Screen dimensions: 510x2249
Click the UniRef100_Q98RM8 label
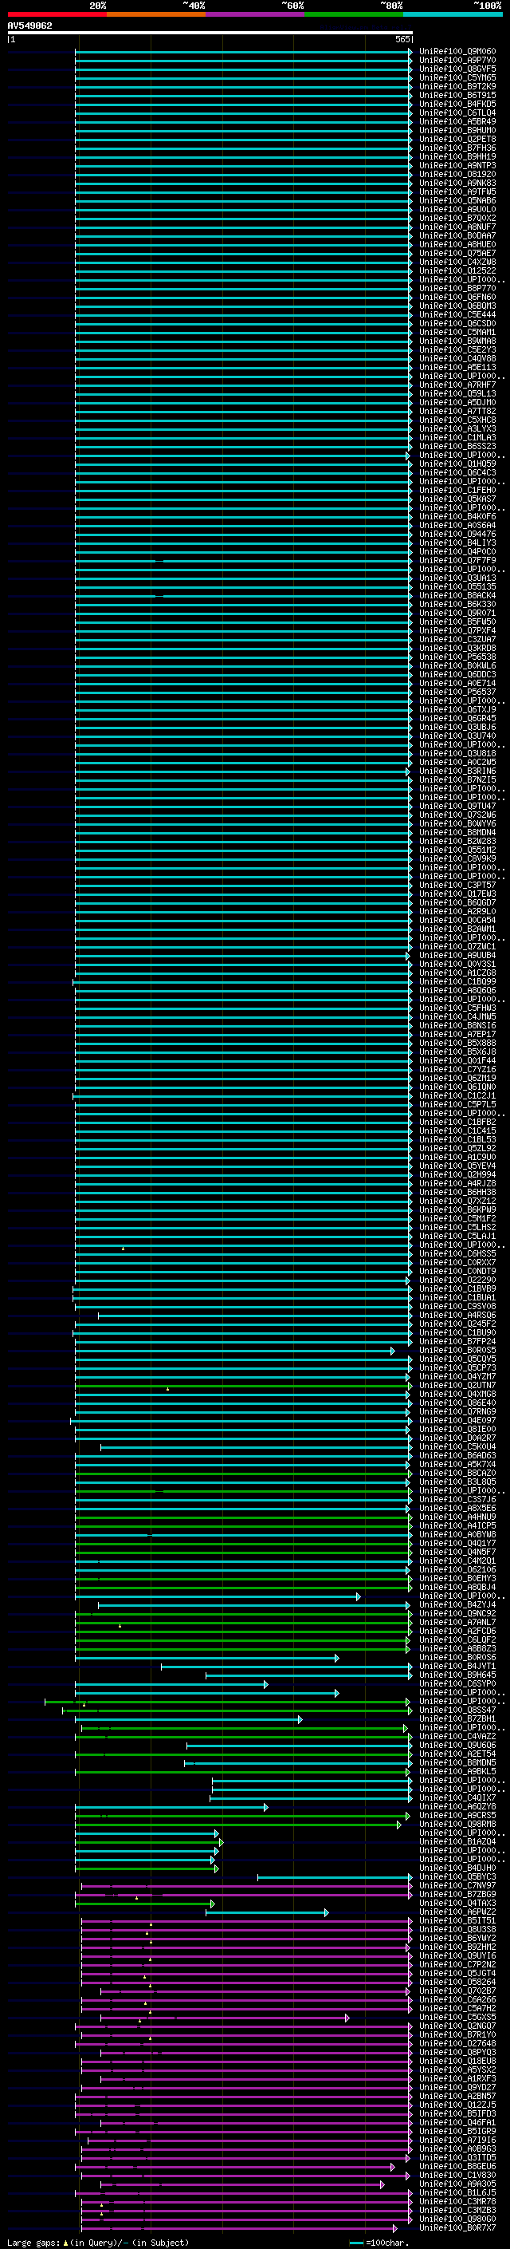[x=457, y=1824]
